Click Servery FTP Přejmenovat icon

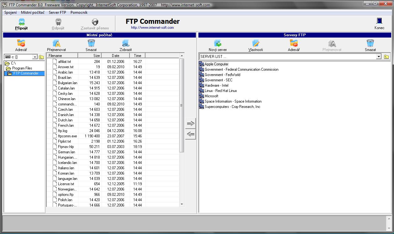pos(332,43)
